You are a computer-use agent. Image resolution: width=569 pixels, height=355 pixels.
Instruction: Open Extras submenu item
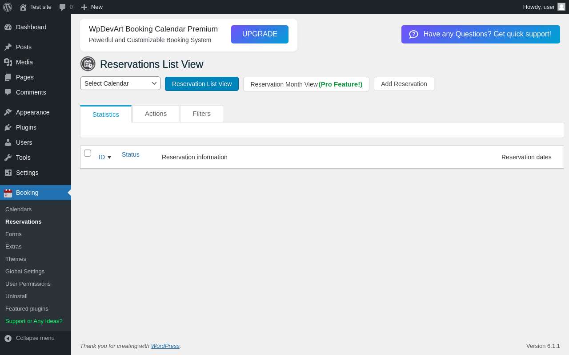pos(14,246)
